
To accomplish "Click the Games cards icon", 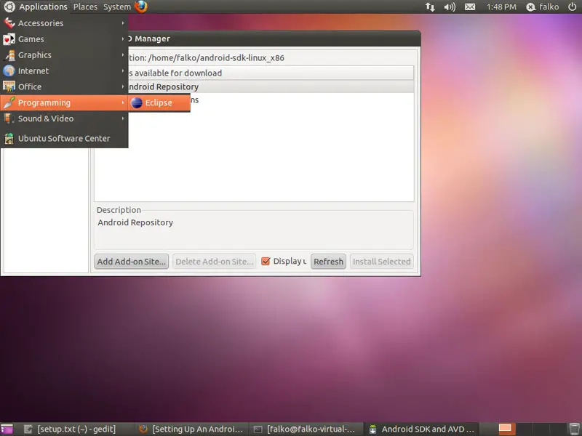I will pos(9,39).
